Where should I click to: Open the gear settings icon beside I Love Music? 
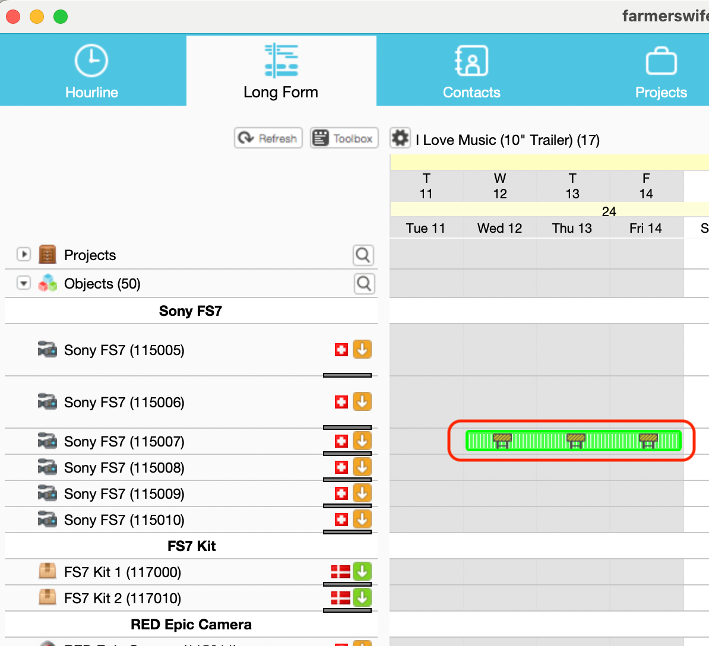click(x=400, y=138)
